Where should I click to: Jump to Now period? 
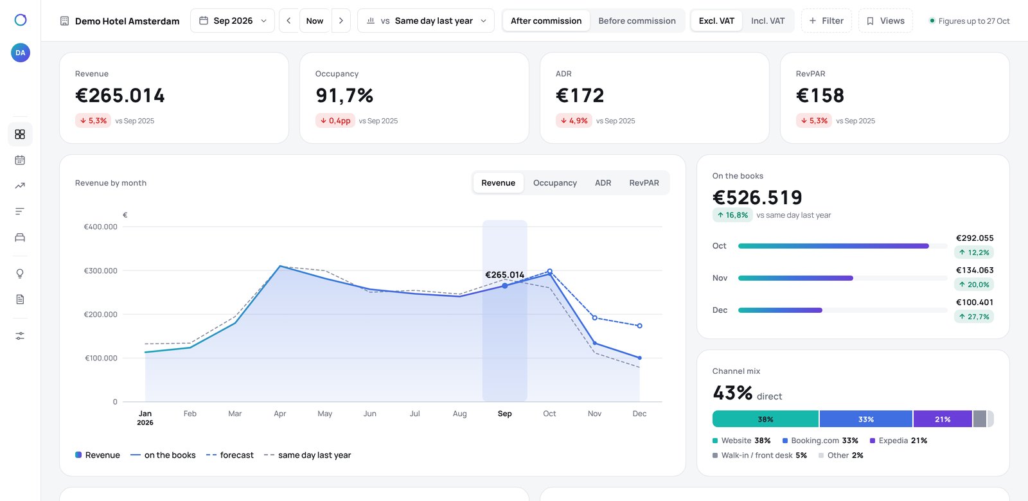pyautogui.click(x=315, y=21)
